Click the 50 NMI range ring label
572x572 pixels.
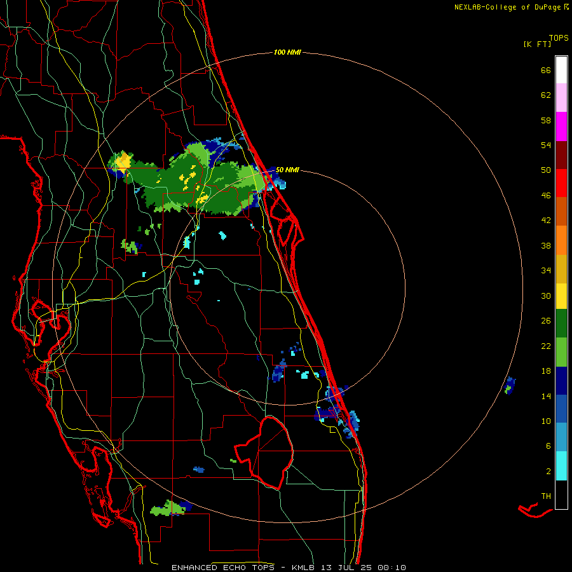[287, 170]
